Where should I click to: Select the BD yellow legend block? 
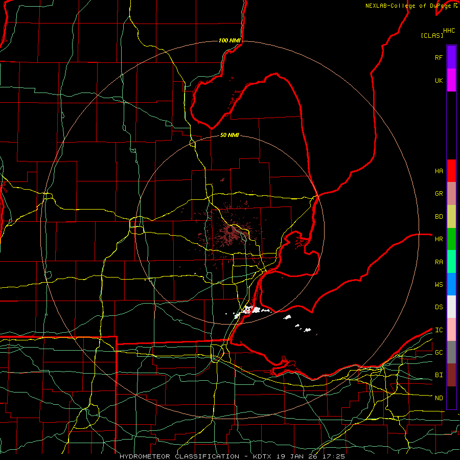point(451,217)
